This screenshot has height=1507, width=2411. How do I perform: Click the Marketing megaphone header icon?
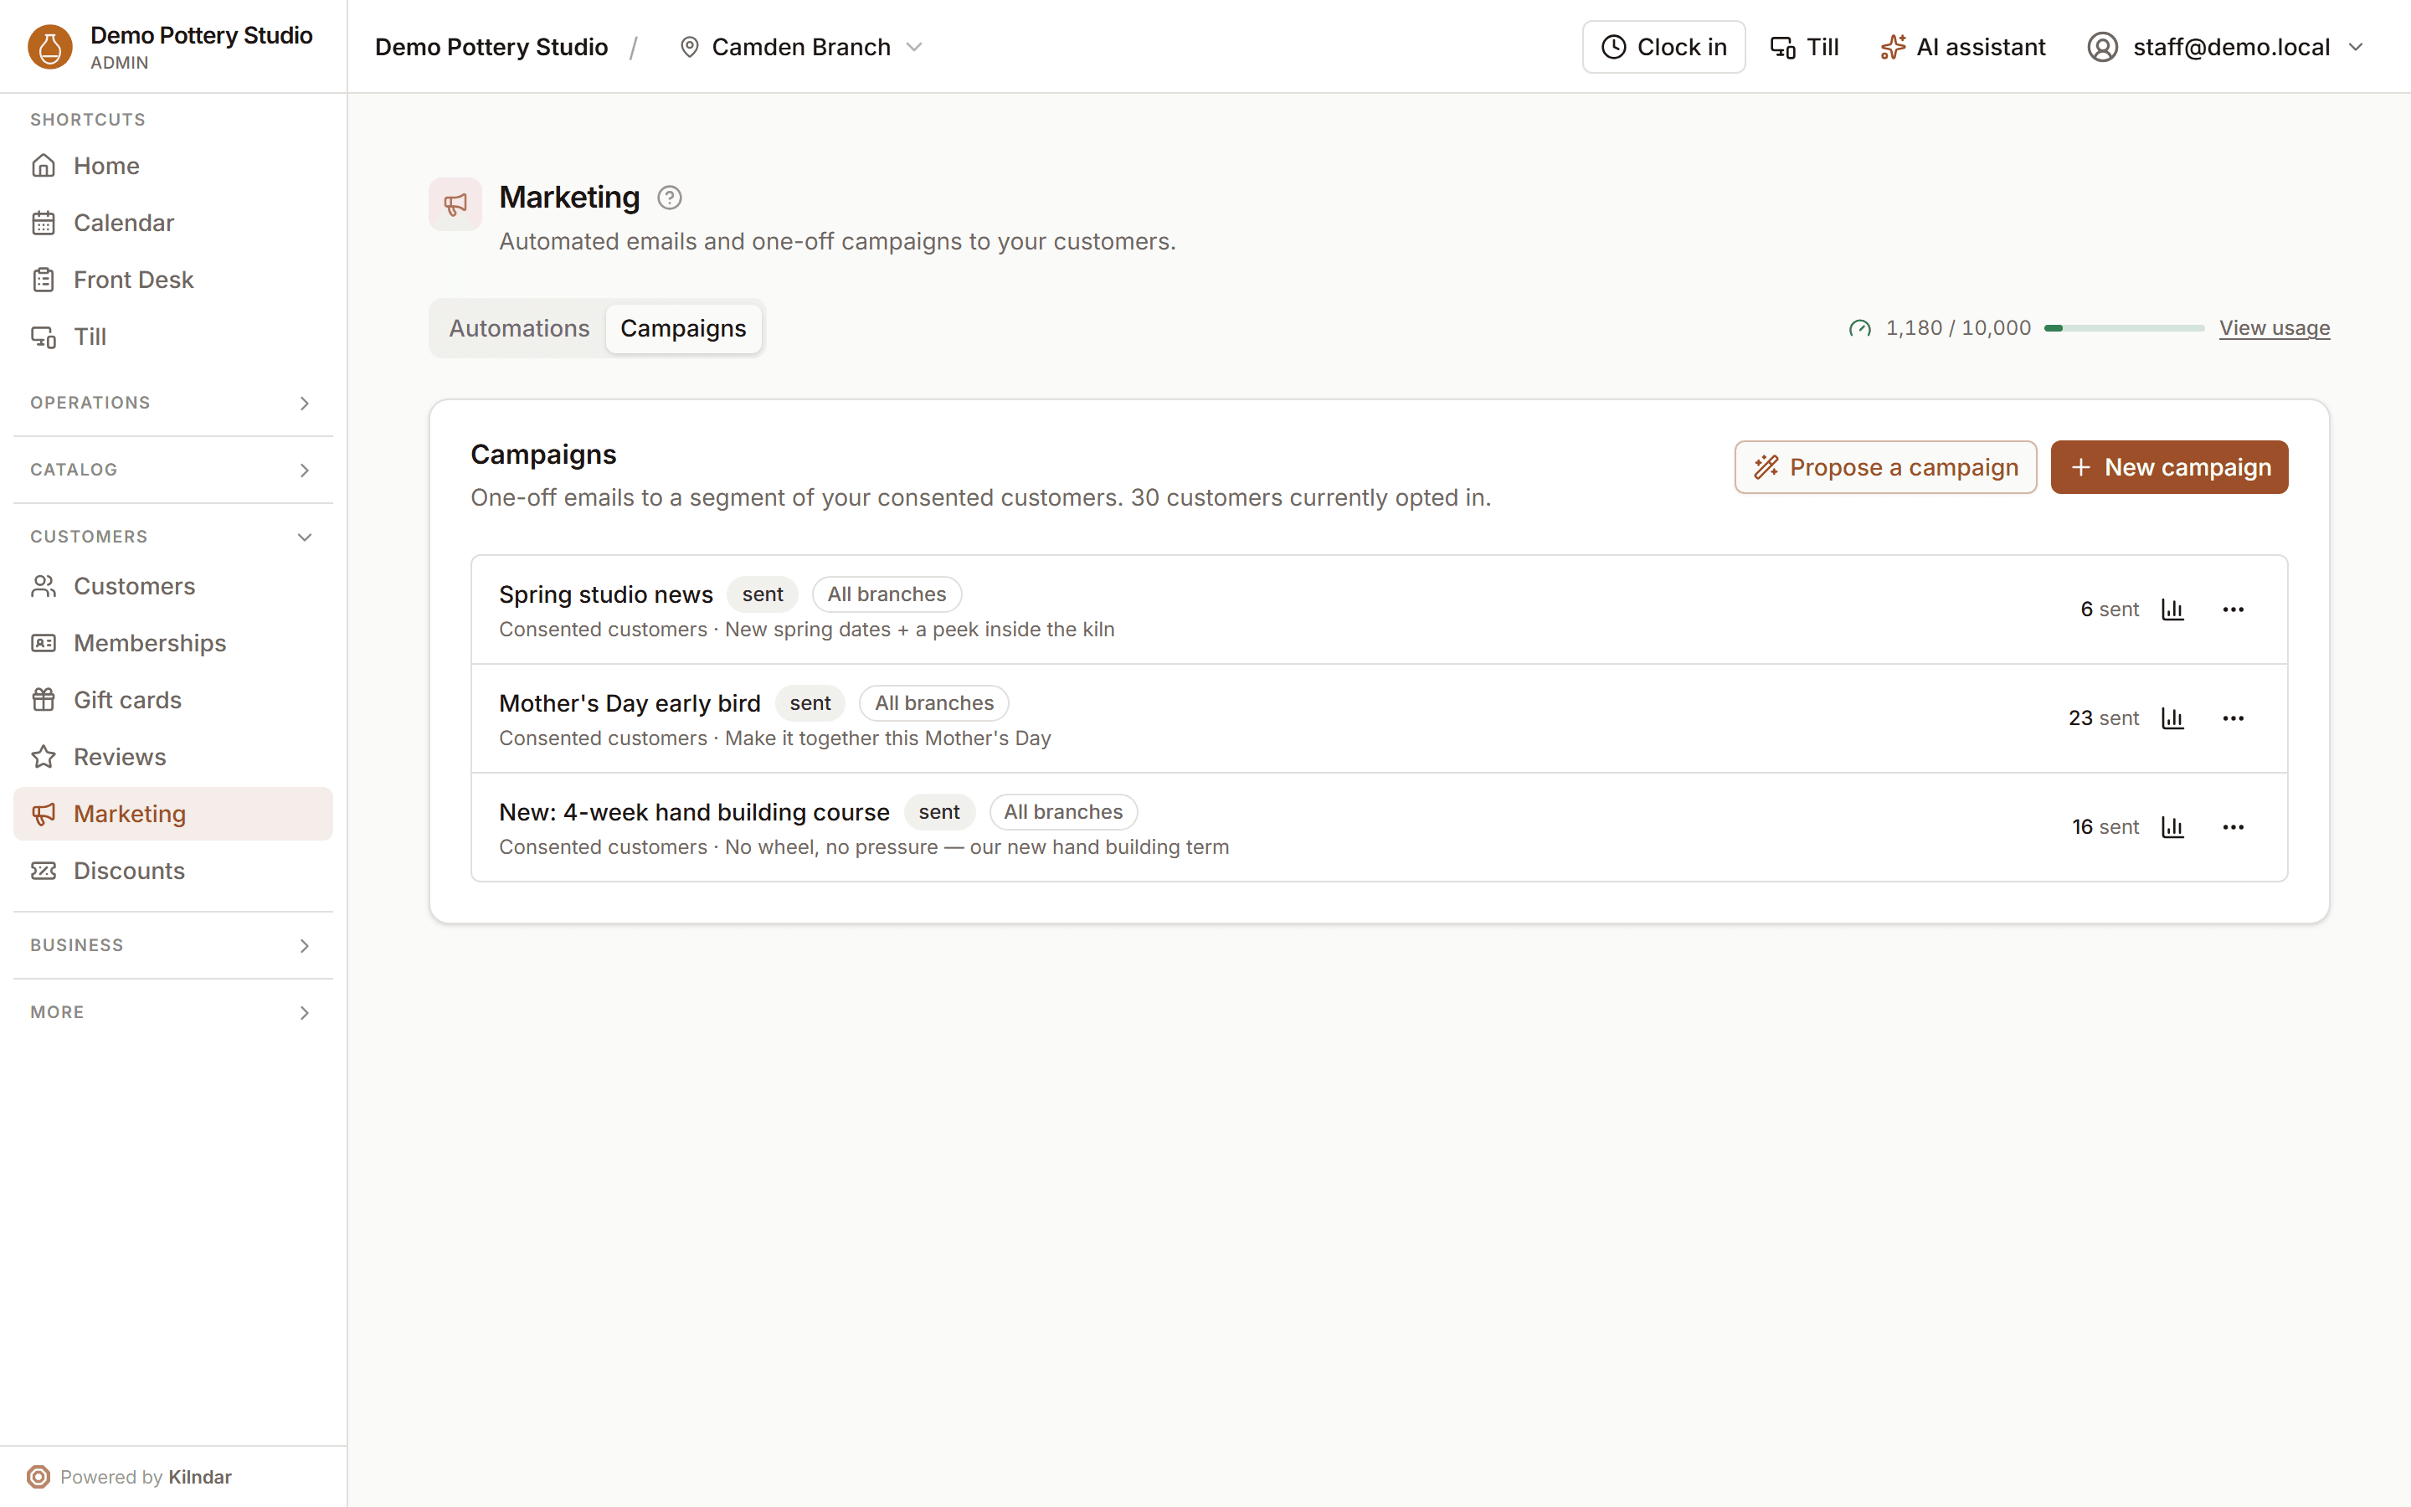pos(455,204)
